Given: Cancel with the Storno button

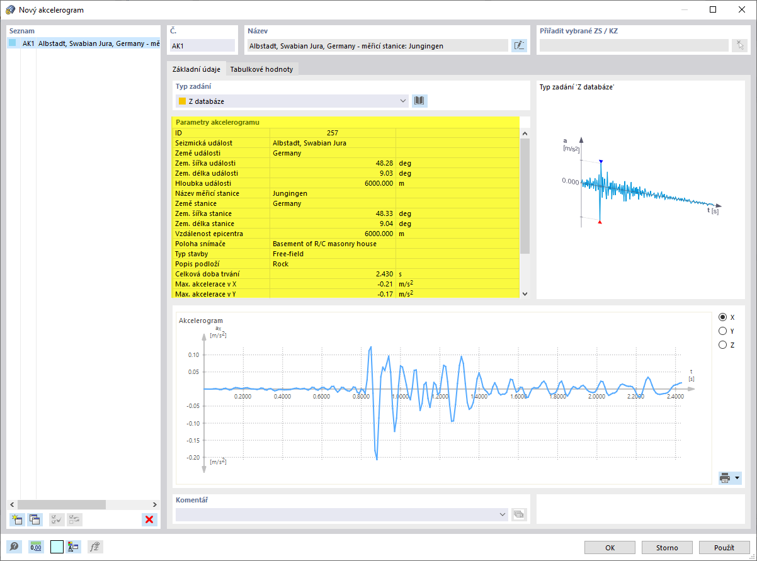Looking at the screenshot, I should [x=667, y=548].
